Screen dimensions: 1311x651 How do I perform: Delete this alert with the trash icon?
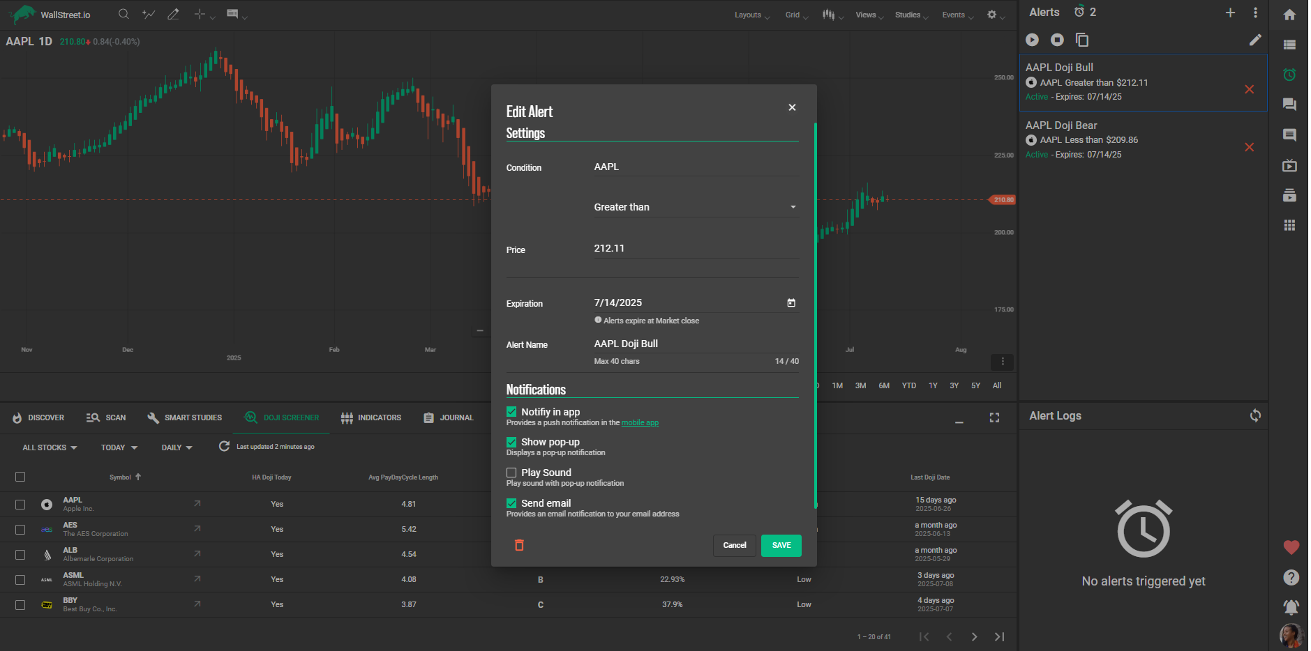coord(519,545)
